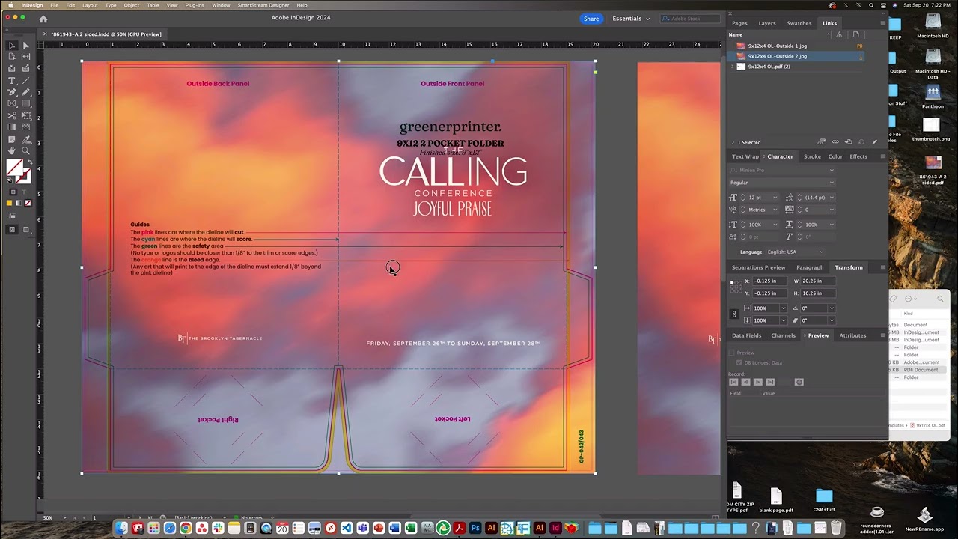Open the leading 14.4 pt dropdown
This screenshot has height=539, width=958.
click(832, 198)
